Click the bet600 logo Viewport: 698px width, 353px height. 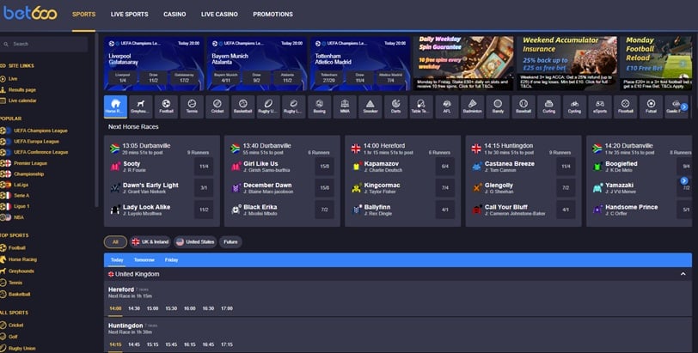pos(30,12)
